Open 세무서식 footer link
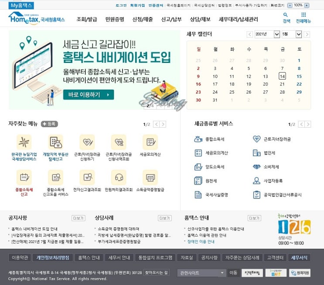Image resolution: width=324 pixels, height=285 pixels. coord(299,257)
